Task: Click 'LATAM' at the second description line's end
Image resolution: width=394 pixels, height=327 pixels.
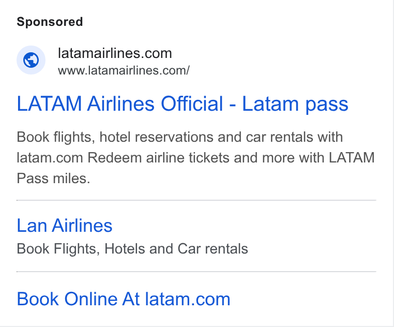Action: click(x=352, y=158)
